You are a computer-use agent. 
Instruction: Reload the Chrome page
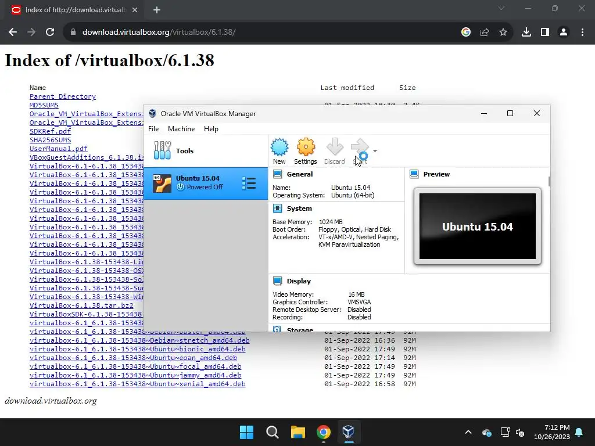[x=50, y=33]
